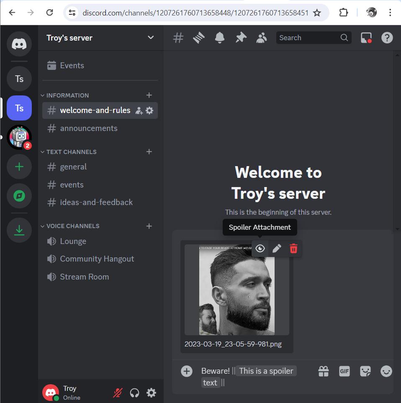Toggle spoiler on the attachment eye icon
The image size is (401, 403).
tap(260, 249)
